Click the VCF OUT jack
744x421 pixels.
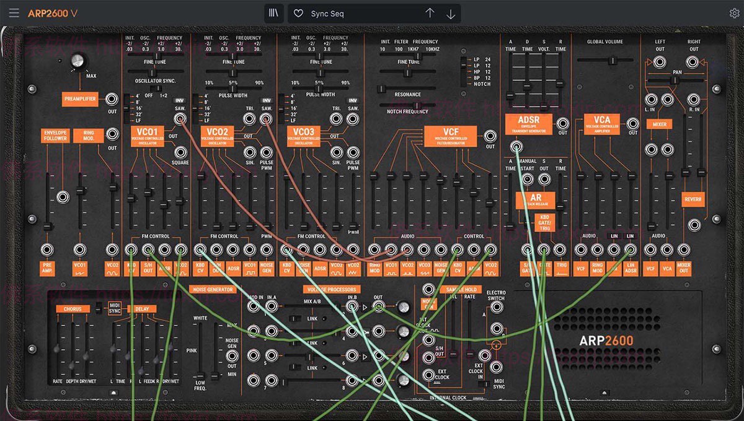[490, 134]
